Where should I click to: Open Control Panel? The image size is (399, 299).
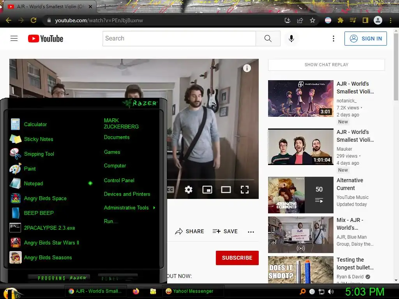click(119, 181)
